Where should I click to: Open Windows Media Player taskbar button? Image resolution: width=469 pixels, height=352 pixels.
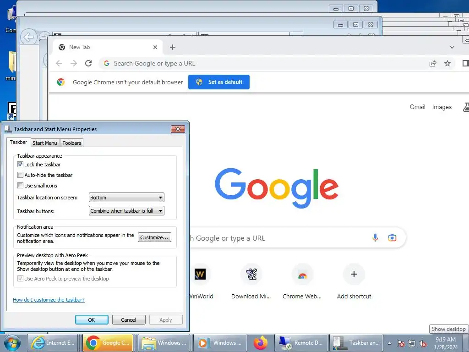[220, 343]
